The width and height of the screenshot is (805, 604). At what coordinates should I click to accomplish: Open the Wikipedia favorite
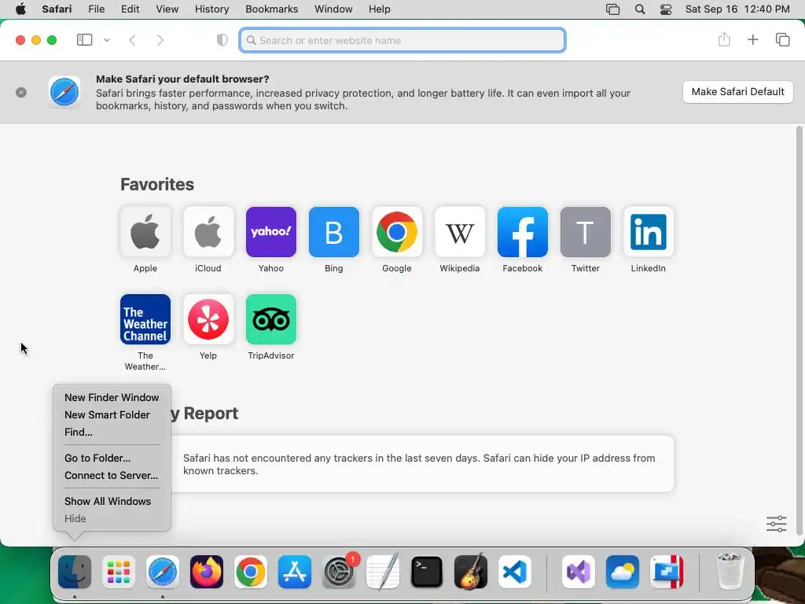pyautogui.click(x=459, y=232)
